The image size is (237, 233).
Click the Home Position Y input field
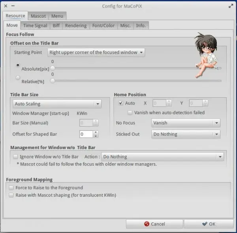pyautogui.click(x=196, y=103)
